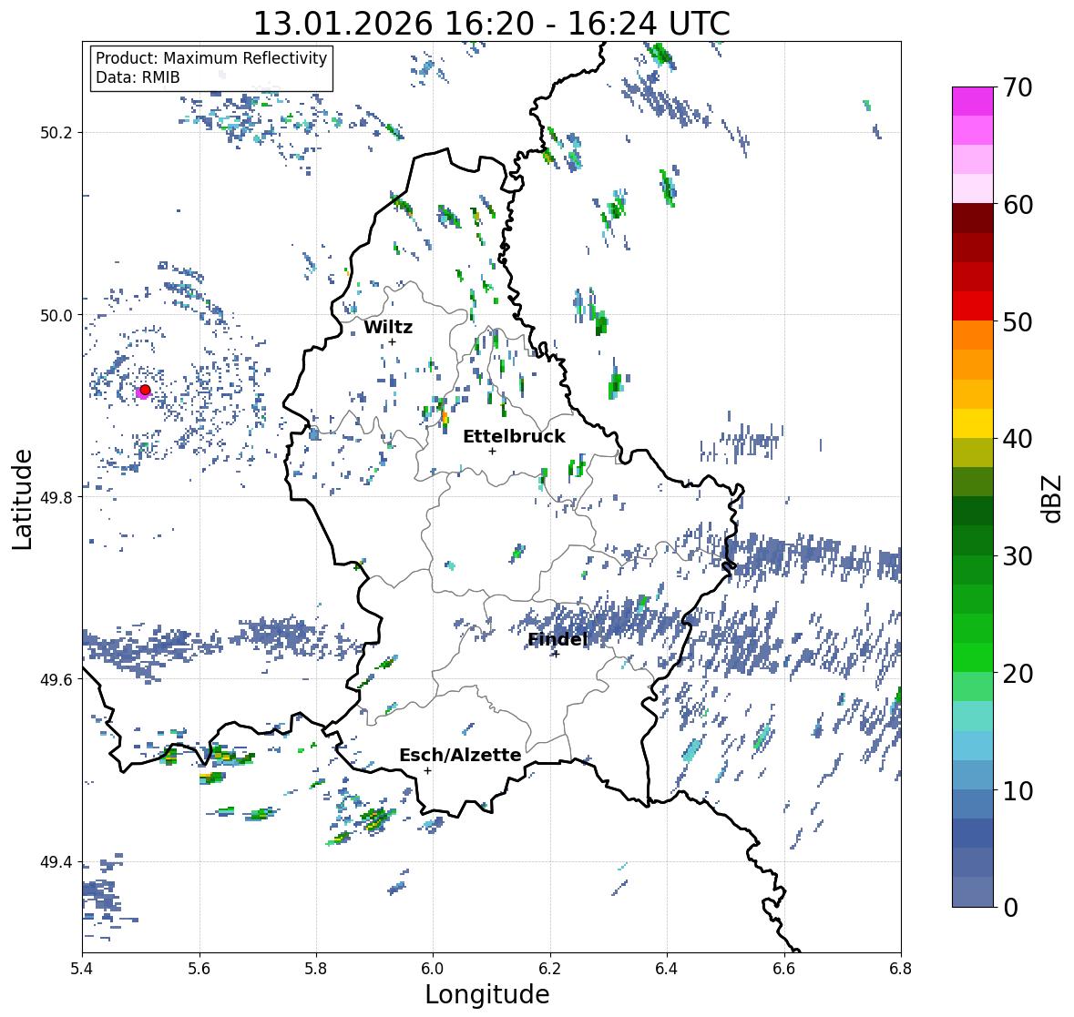This screenshot has height=1017, width=1074.
Task: Pick the bright green colorbar segment above 20
Action: (973, 657)
